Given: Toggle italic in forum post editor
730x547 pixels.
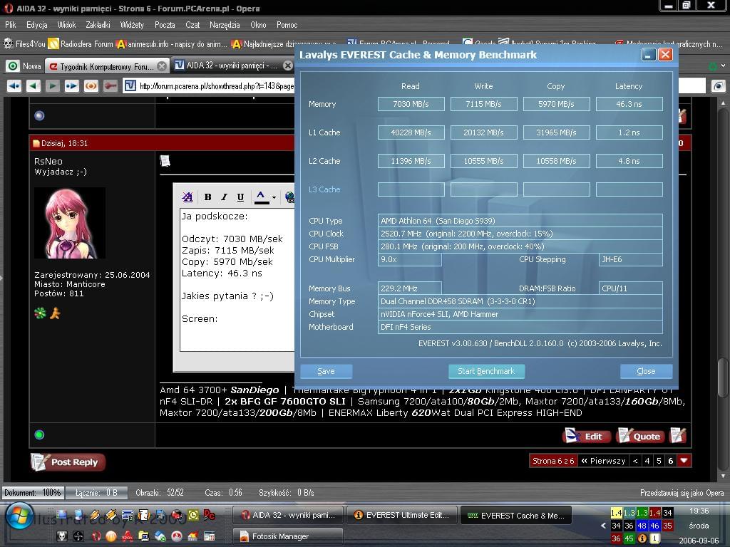Looking at the screenshot, I should [x=224, y=197].
